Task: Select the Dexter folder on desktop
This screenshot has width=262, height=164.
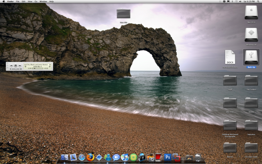Action: click(x=251, y=103)
